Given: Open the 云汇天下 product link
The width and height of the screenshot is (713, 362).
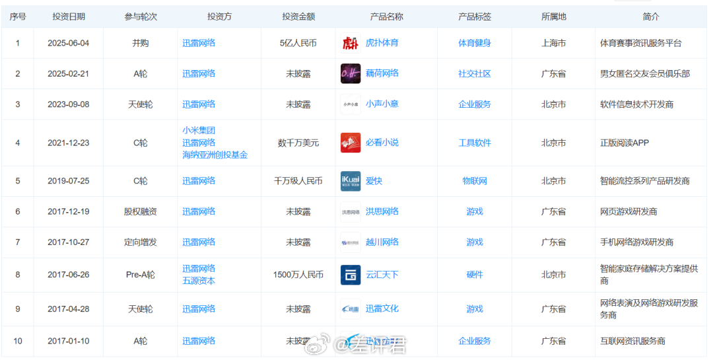Looking at the screenshot, I should click(x=382, y=275).
